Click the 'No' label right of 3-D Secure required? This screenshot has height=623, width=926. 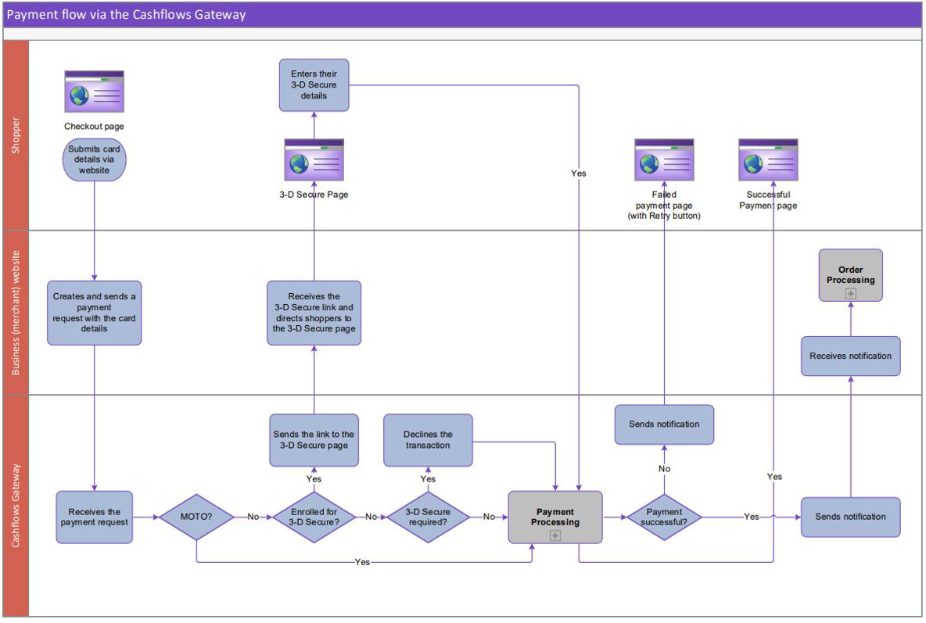click(x=489, y=517)
